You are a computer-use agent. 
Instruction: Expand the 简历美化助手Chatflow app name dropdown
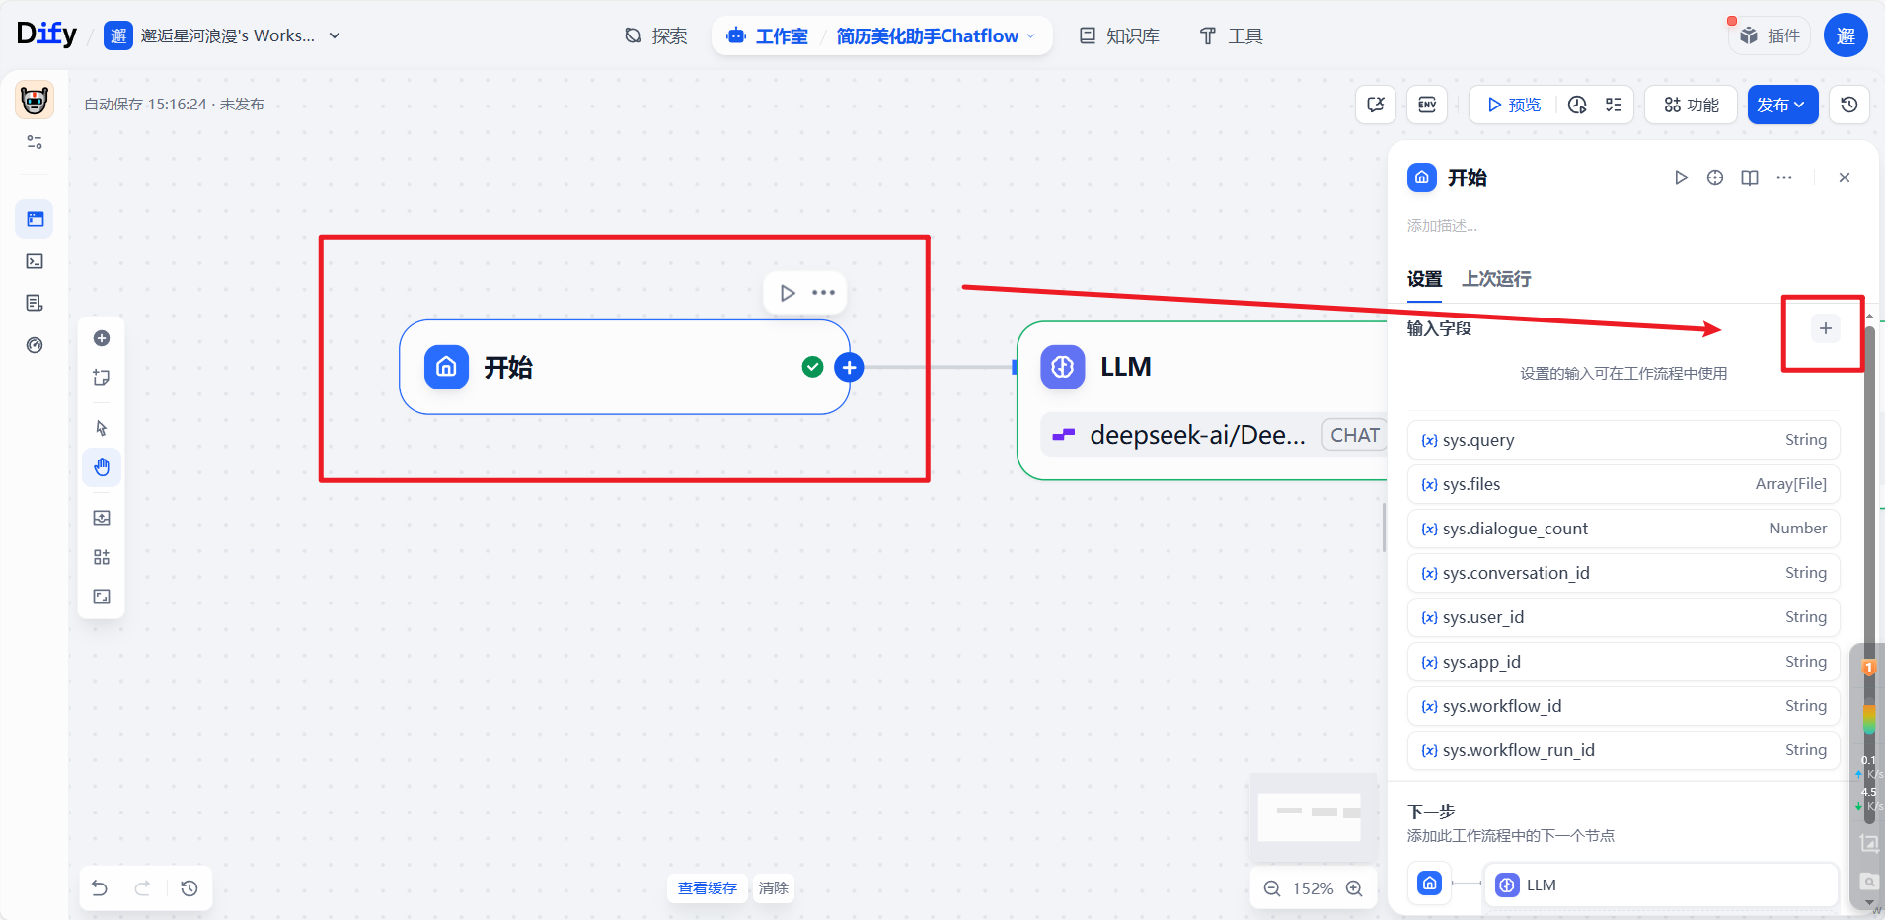pos(1029,35)
